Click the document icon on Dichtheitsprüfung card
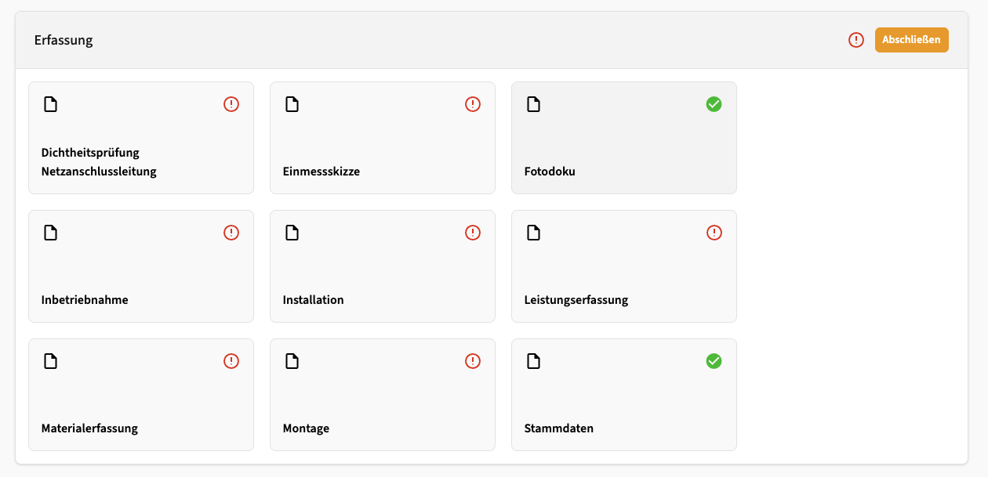 51,104
